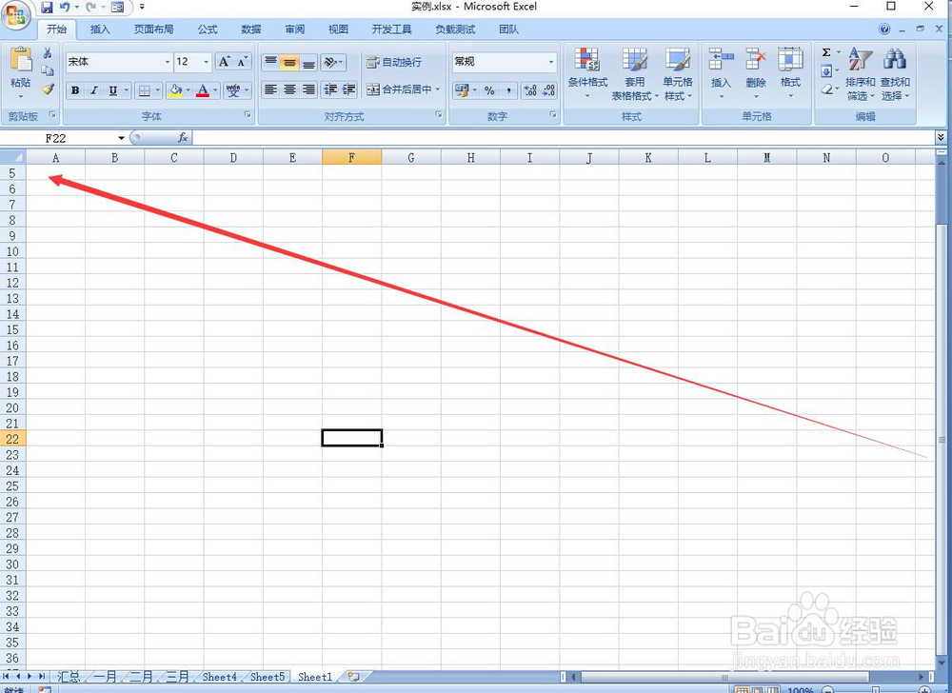Click the Copy icon

(x=48, y=70)
